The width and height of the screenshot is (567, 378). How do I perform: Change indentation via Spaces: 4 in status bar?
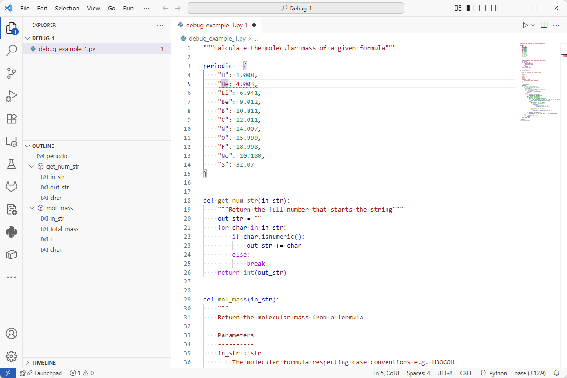tap(418, 373)
